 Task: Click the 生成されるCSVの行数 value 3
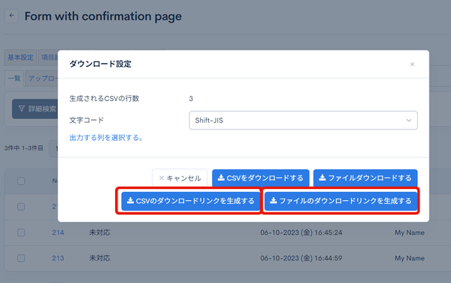191,99
